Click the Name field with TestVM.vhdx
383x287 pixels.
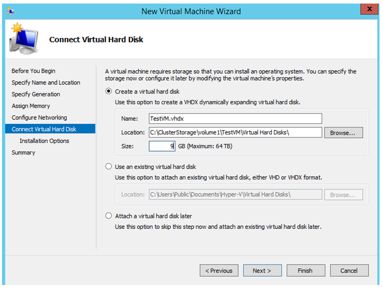tap(235, 118)
